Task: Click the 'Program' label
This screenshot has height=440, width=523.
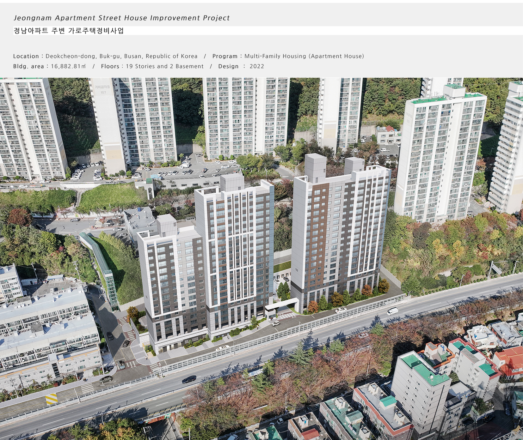Action: (225, 56)
